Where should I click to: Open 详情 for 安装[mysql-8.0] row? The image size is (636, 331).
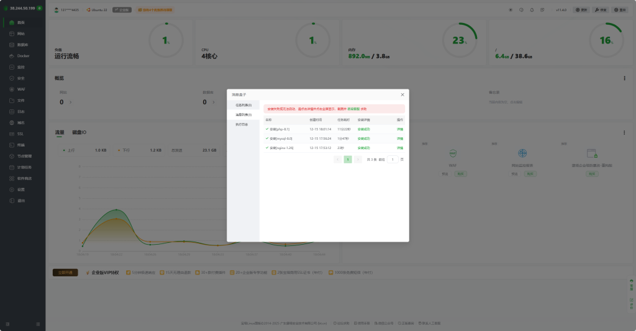tap(400, 138)
